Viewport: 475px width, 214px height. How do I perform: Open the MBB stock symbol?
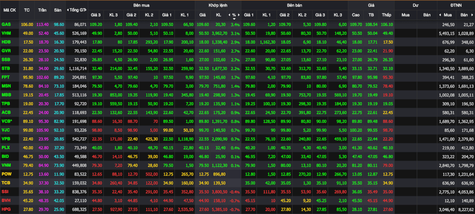(6, 95)
